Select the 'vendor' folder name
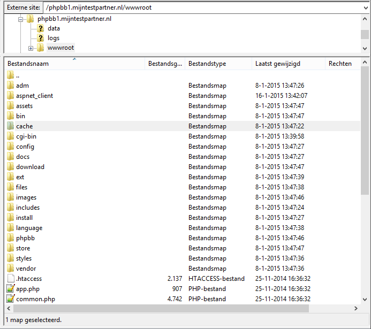The height and width of the screenshot is (329, 371). click(x=26, y=269)
